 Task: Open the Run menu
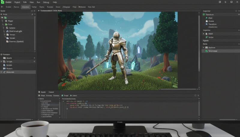click(38, 2)
